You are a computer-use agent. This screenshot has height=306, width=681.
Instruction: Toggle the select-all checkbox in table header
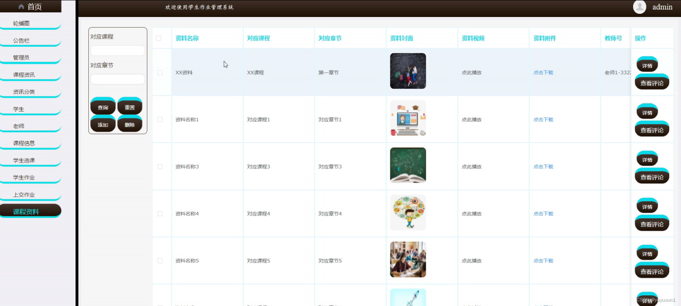[159, 38]
